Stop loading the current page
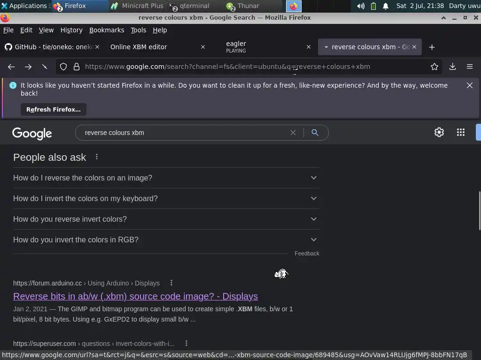481x360 pixels. pos(45,67)
